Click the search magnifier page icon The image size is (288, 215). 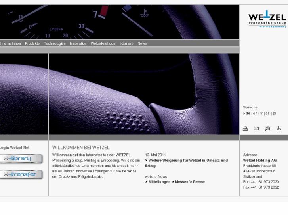[267, 129]
